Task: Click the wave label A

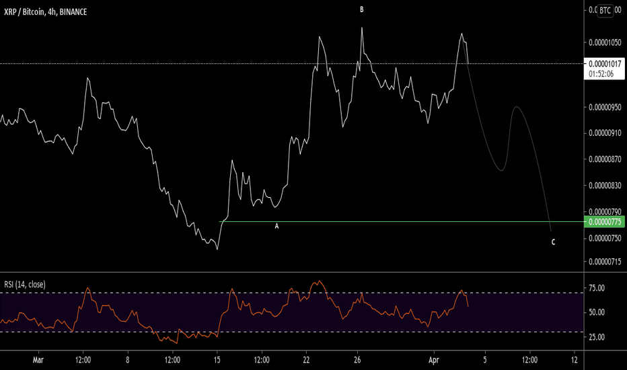Action: pyautogui.click(x=276, y=226)
